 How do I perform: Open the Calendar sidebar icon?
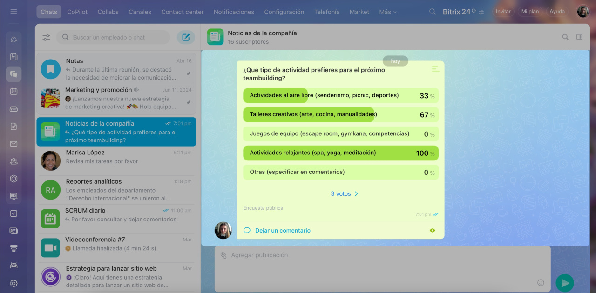coord(14,92)
